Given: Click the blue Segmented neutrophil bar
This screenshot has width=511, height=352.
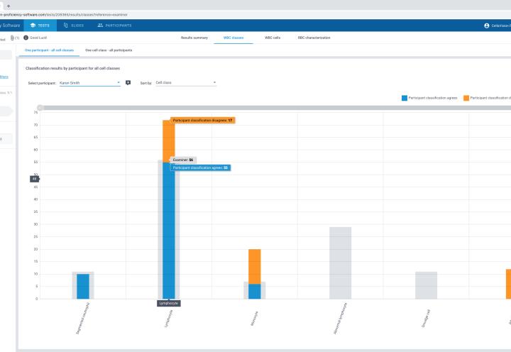Looking at the screenshot, I should click(83, 286).
